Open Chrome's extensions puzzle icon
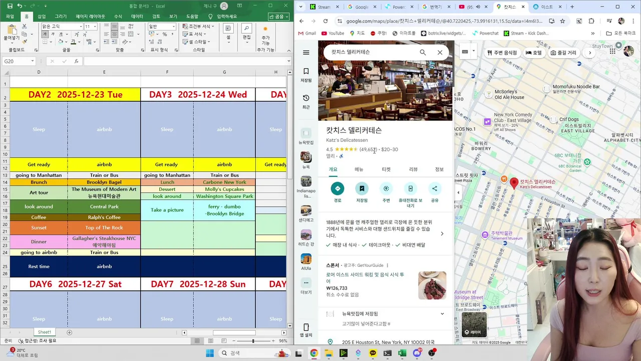 coord(591,21)
